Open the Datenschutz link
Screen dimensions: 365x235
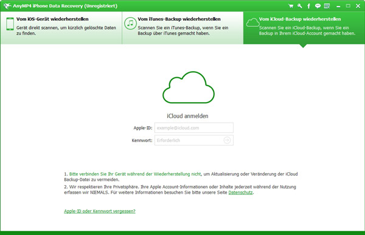(240, 192)
